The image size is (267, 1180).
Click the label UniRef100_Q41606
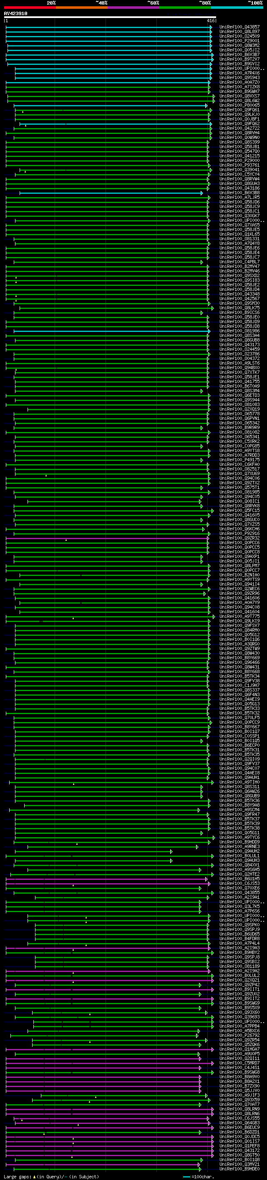(x=239, y=598)
